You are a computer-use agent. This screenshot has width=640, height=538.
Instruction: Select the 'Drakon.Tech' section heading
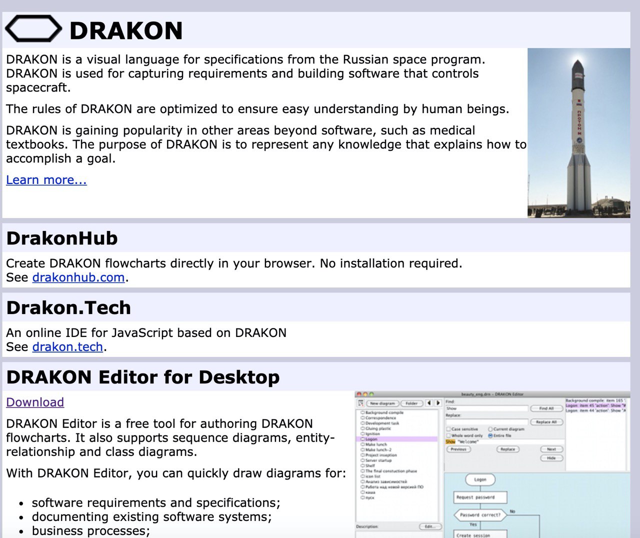pos(68,308)
